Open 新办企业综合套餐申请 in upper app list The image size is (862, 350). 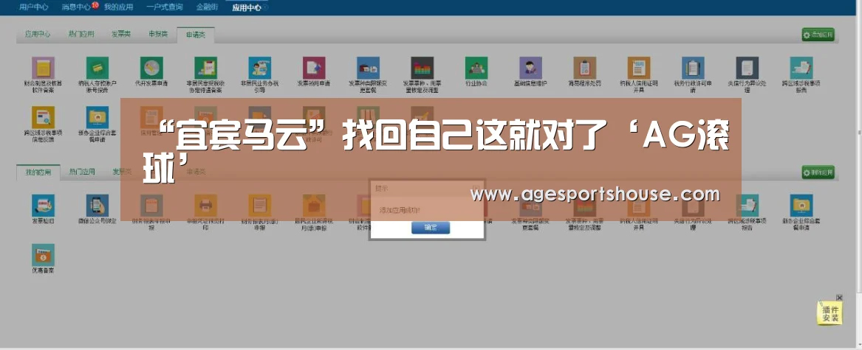pos(98,117)
